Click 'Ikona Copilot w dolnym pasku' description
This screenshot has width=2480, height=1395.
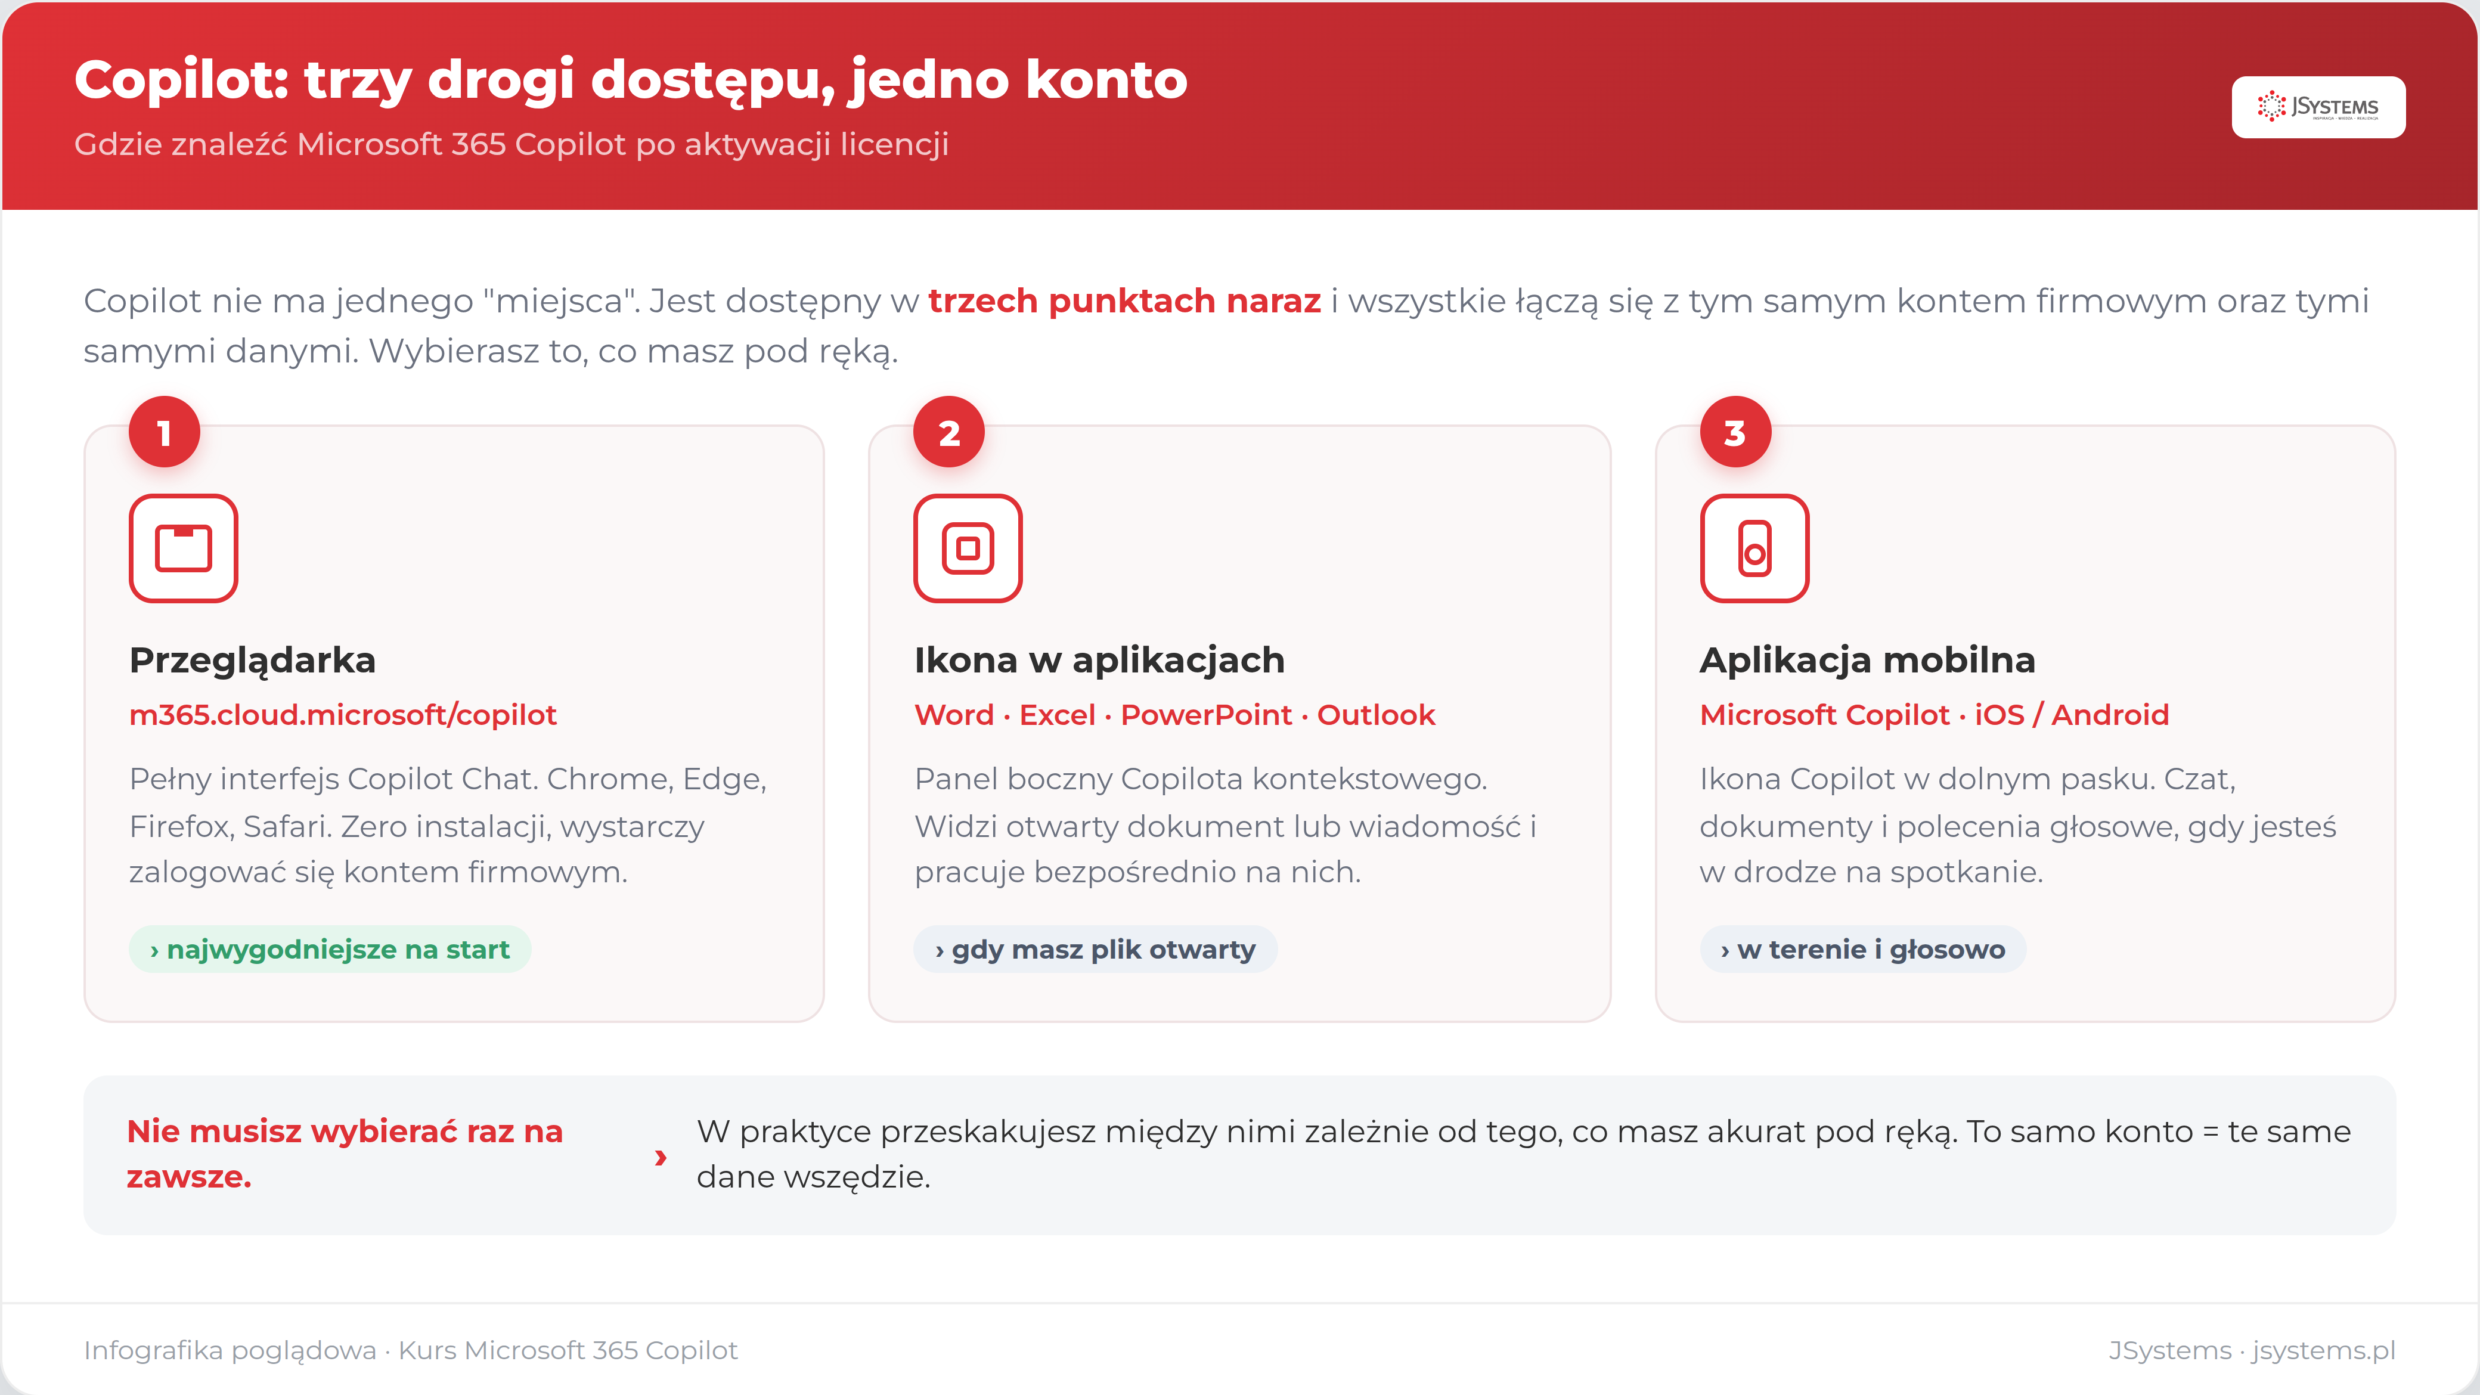[2017, 825]
